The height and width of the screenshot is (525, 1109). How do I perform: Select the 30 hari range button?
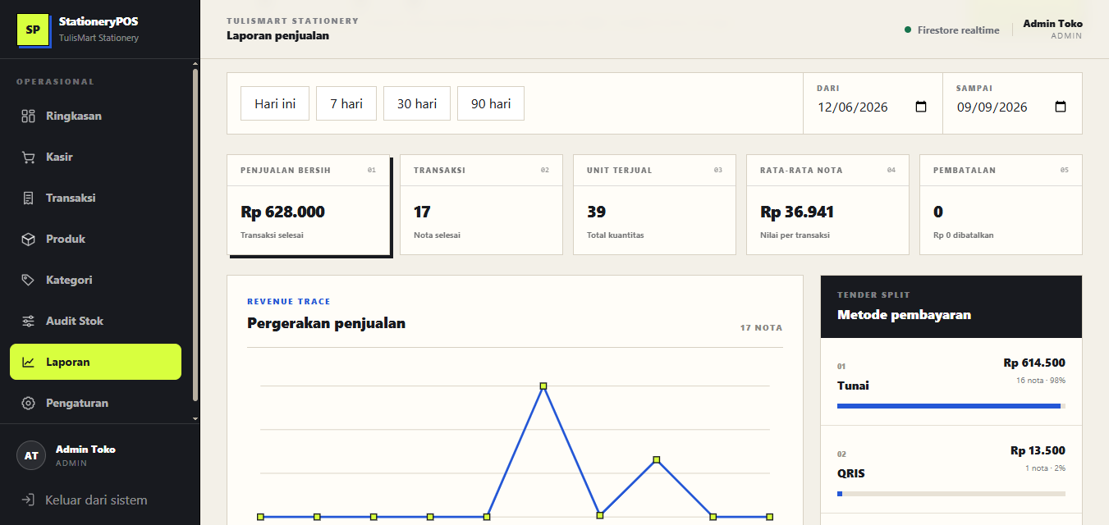tap(417, 103)
